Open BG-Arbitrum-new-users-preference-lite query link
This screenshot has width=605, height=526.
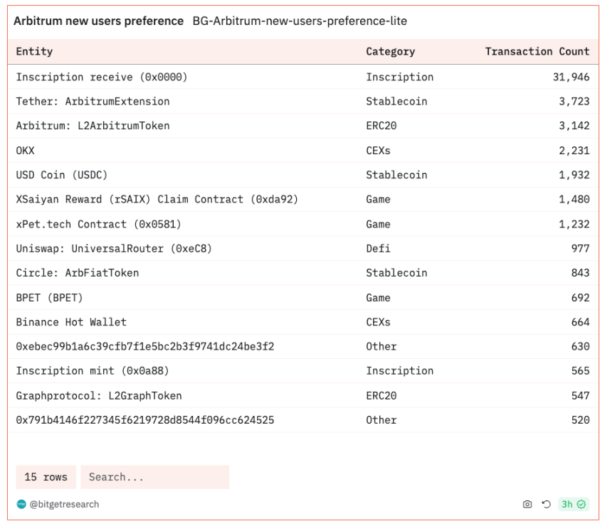tap(300, 21)
